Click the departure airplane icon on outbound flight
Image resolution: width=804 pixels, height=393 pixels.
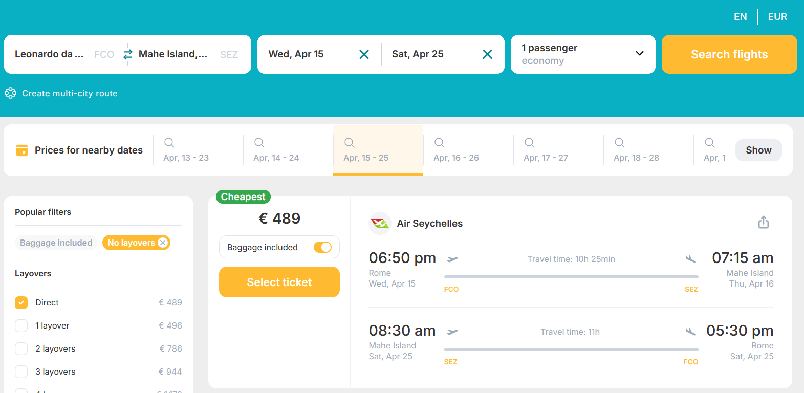[453, 259]
